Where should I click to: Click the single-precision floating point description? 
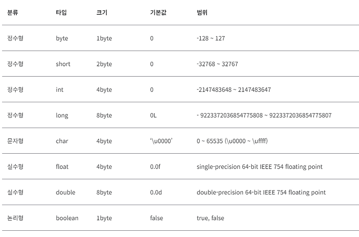pos(259,167)
